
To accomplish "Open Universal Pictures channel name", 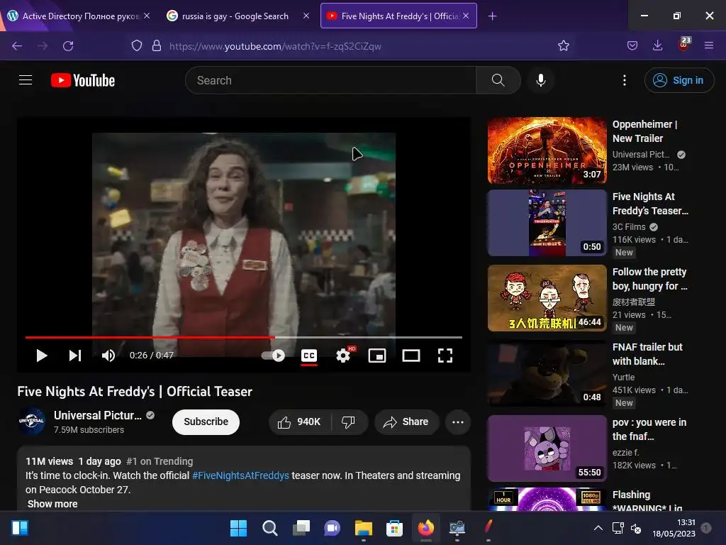I will [98, 415].
